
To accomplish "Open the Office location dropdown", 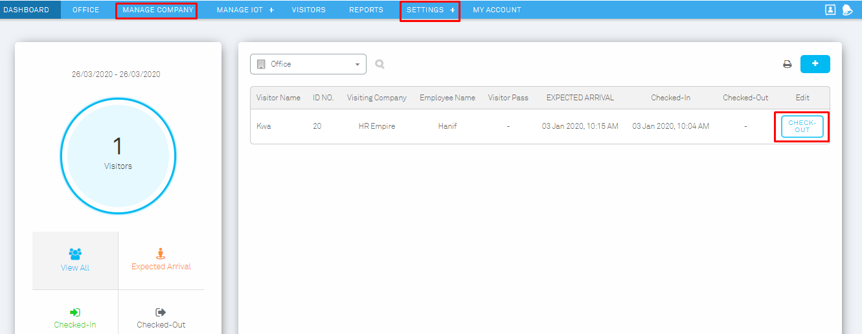I will (308, 64).
